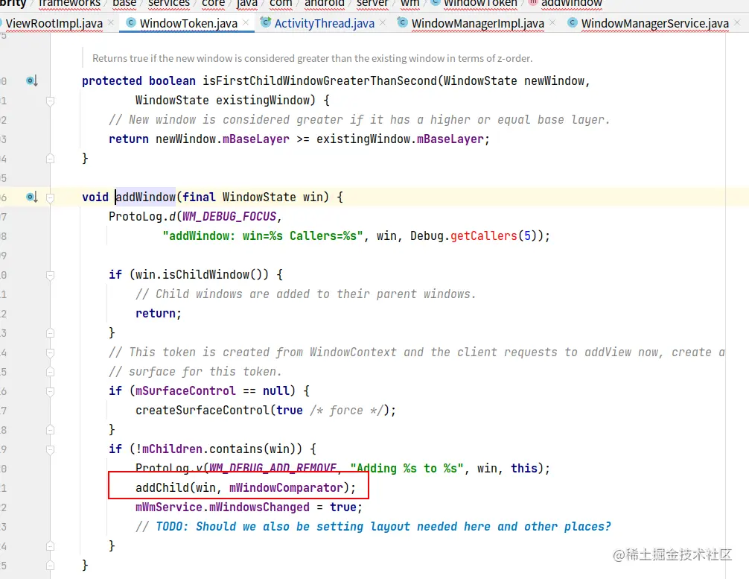
Task: Click the WindowManagerService.java class icon
Action: pyautogui.click(x=573, y=22)
